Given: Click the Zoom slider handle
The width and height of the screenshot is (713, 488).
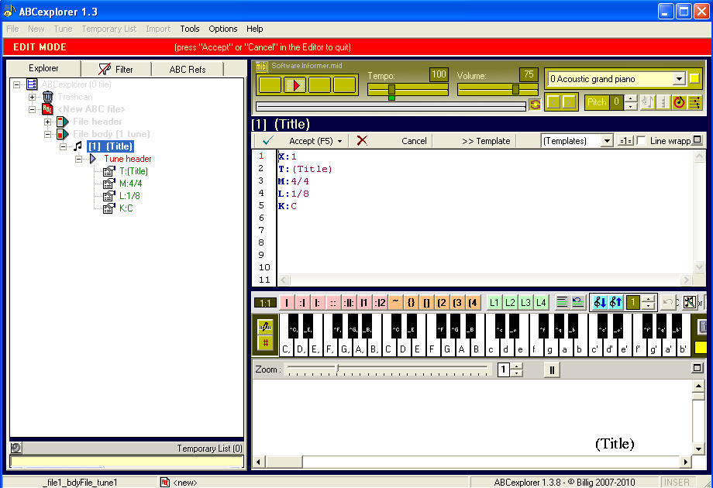Looking at the screenshot, I should [337, 369].
